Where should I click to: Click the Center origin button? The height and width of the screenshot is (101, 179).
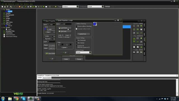(64, 47)
